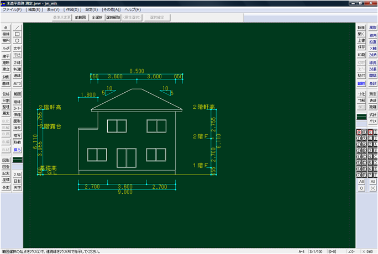Click line color swatch in left toolbar
378x254 pixels.
pyautogui.click(x=17, y=160)
